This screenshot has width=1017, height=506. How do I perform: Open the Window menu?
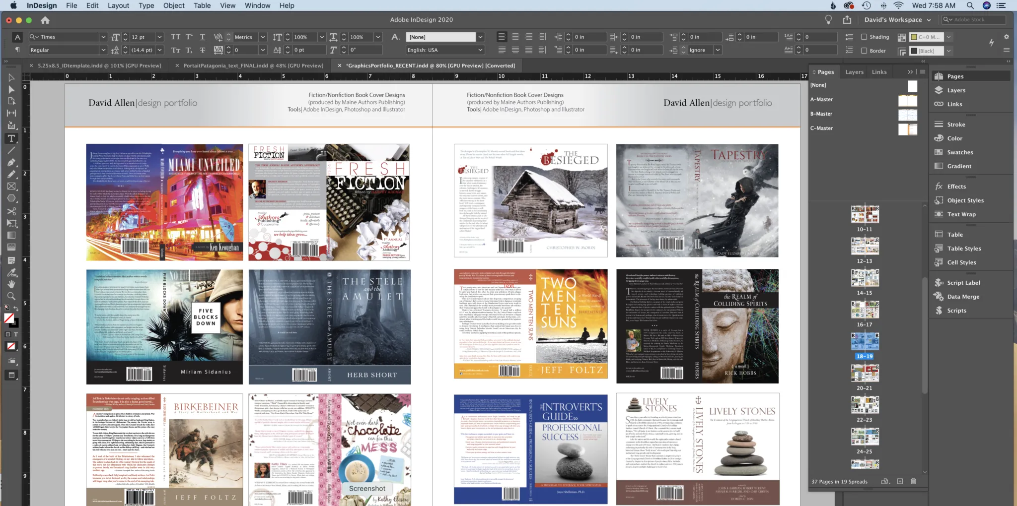(x=258, y=5)
